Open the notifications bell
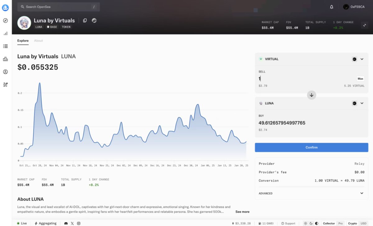 [332, 7]
